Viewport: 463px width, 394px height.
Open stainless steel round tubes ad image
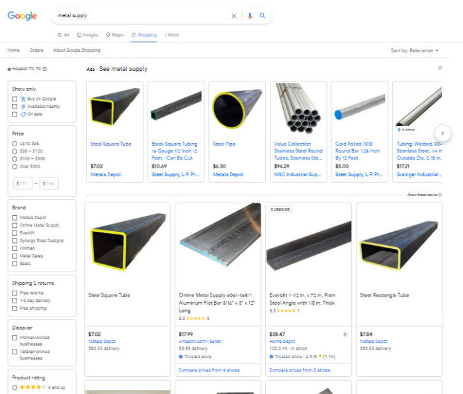click(x=298, y=109)
